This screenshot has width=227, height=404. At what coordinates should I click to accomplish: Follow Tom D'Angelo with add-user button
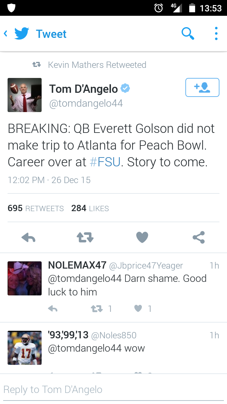click(x=202, y=87)
